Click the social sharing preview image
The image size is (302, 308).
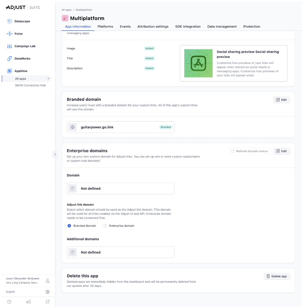pyautogui.click(x=198, y=63)
